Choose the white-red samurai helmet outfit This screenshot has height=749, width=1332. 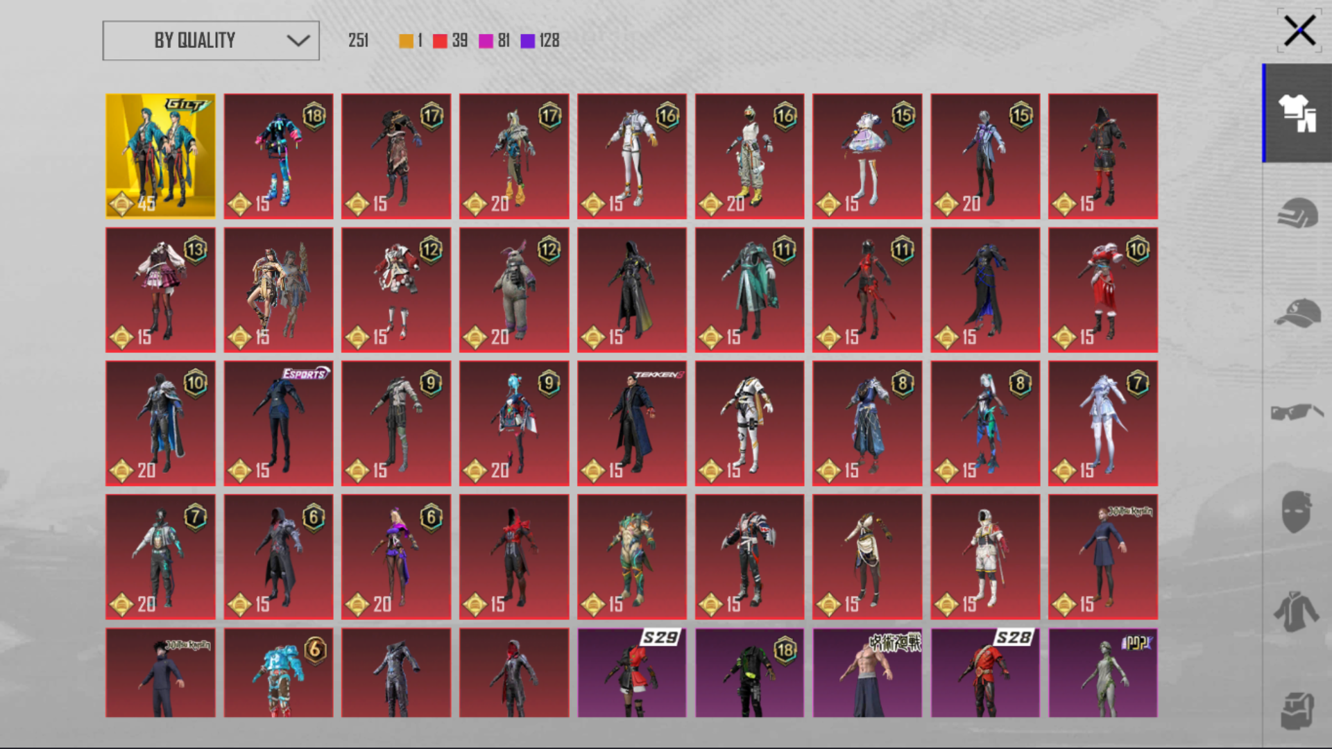pyautogui.click(x=985, y=557)
